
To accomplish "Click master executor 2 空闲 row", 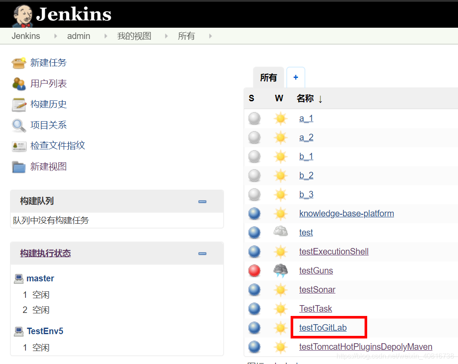I will (36, 310).
